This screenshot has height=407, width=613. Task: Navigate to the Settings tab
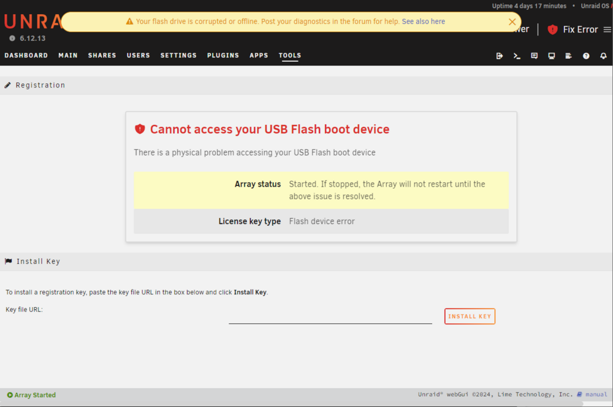tap(178, 56)
